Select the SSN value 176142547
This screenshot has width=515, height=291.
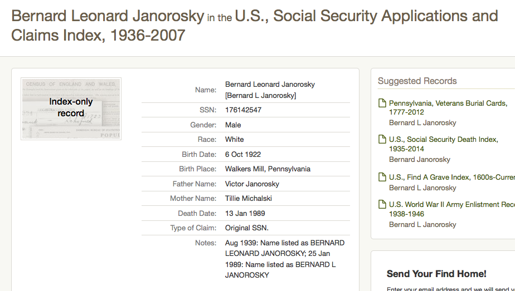(x=243, y=110)
